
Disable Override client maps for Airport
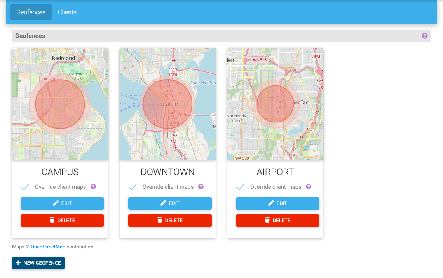coord(241,187)
